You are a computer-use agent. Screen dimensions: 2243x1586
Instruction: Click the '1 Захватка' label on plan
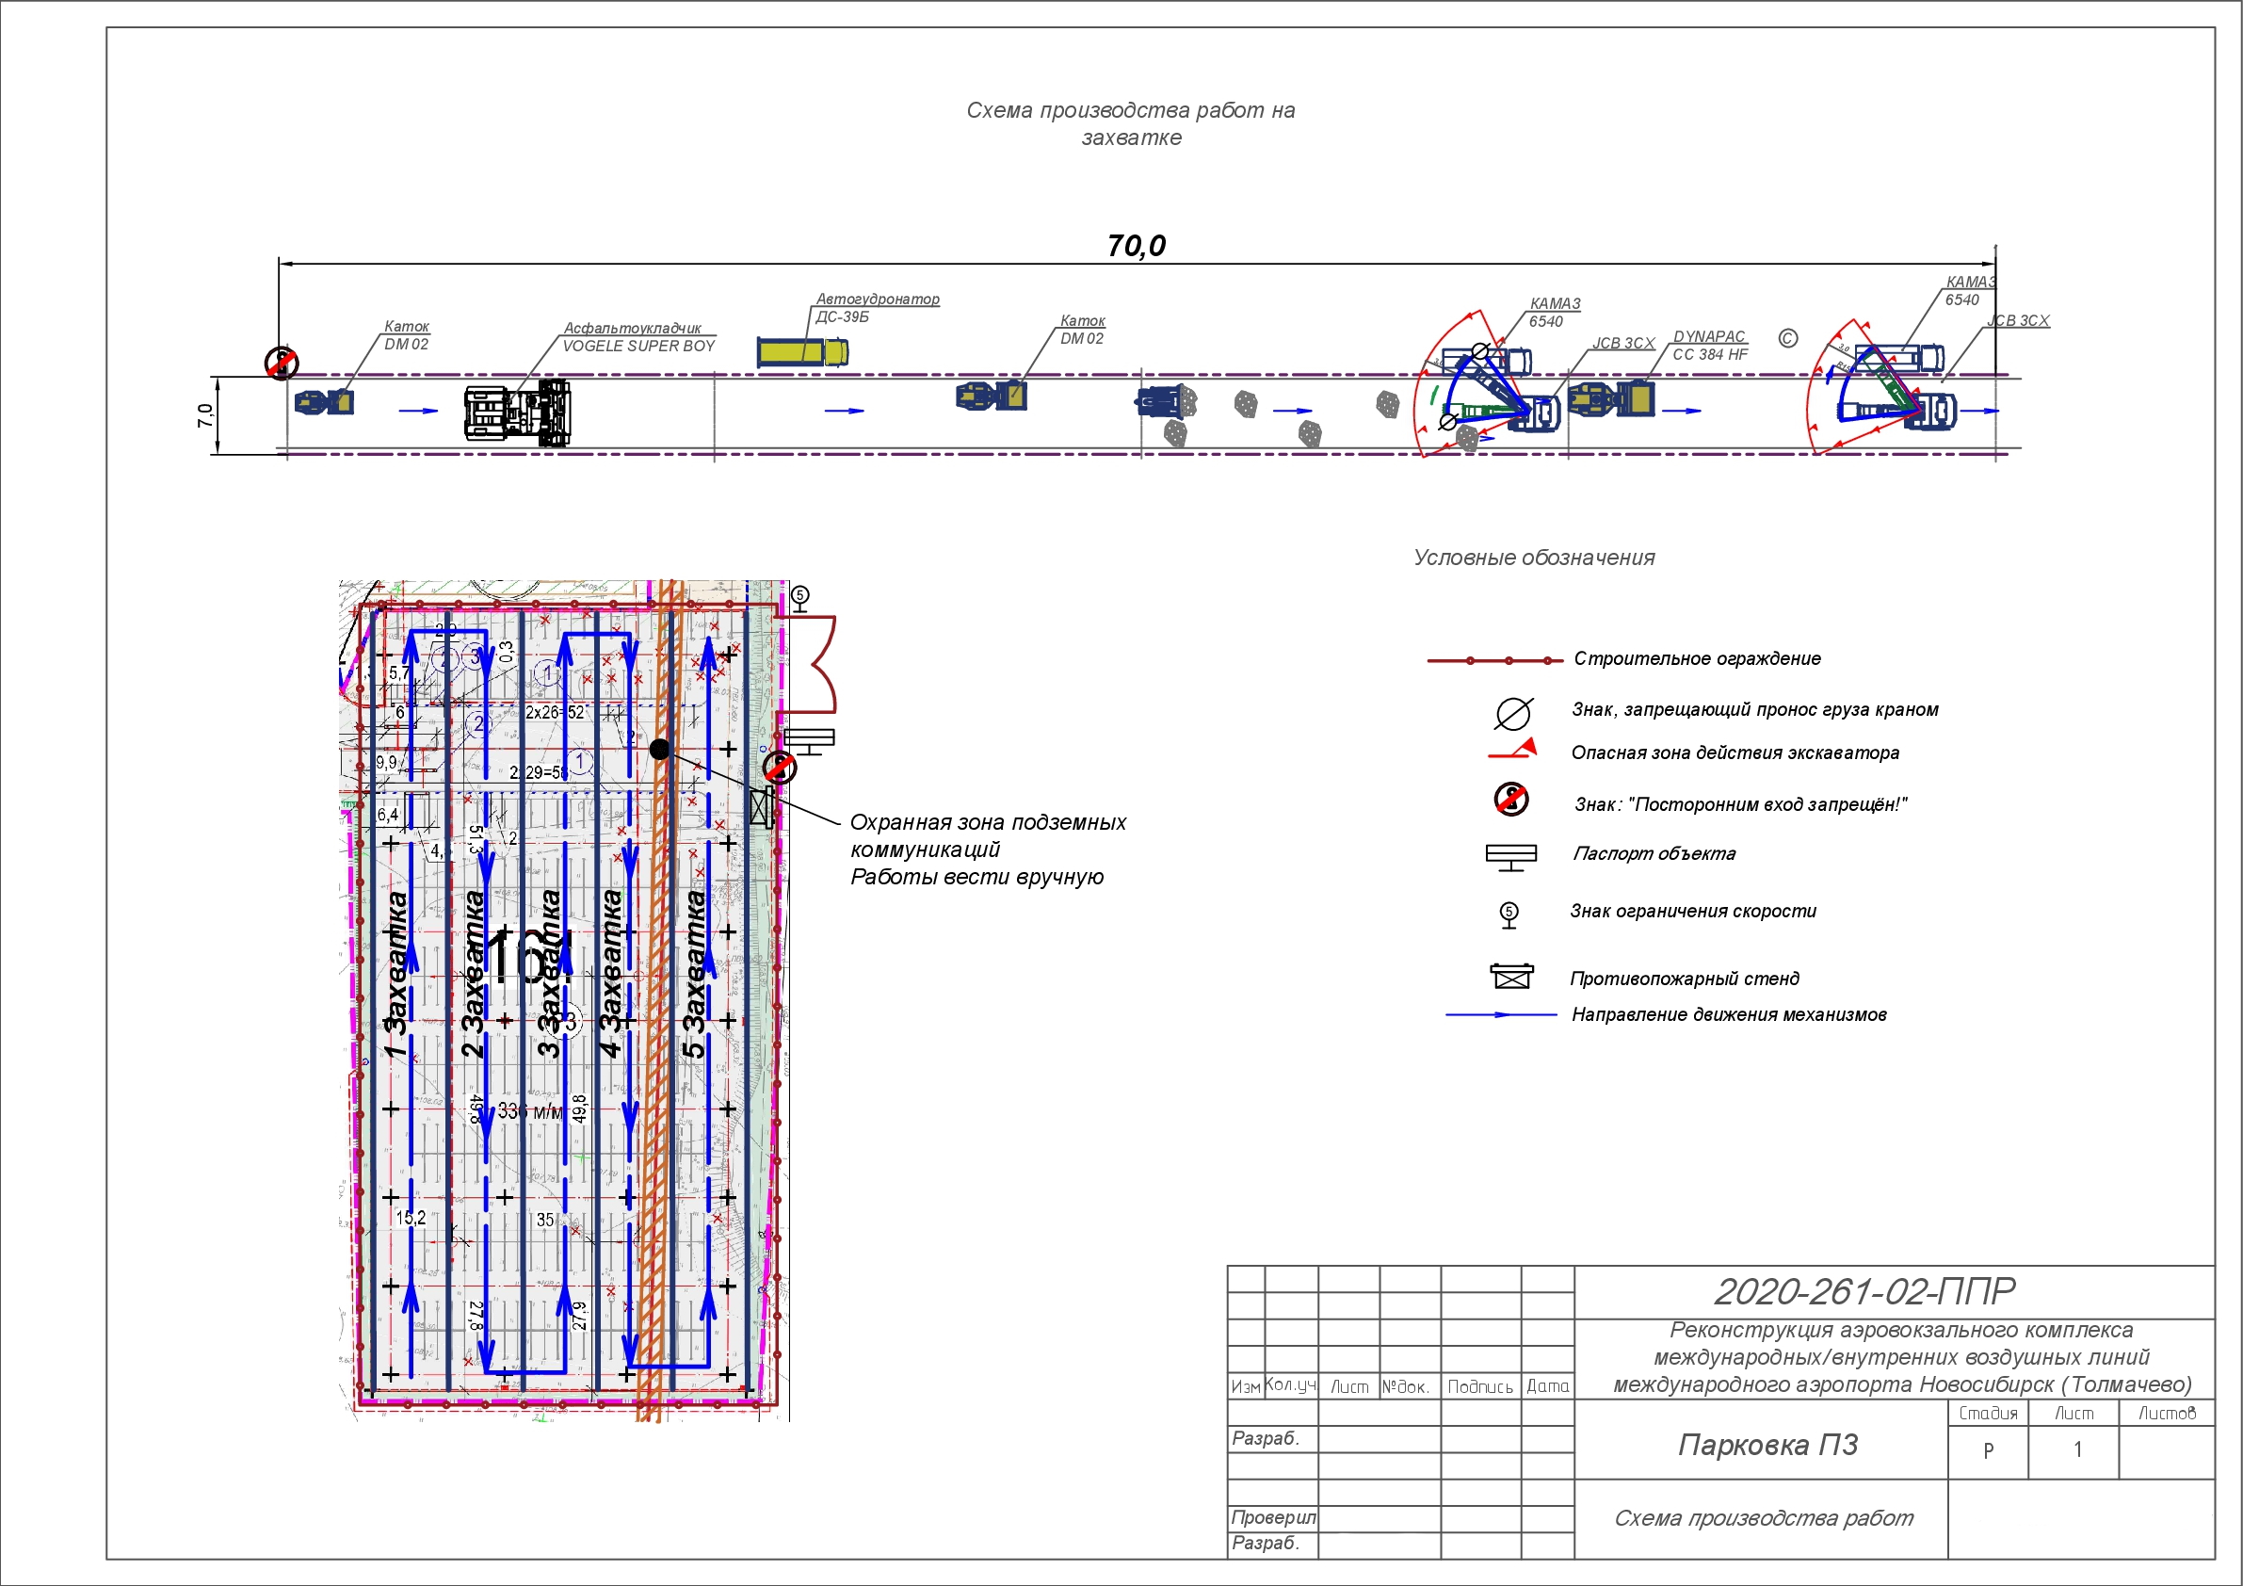(395, 974)
